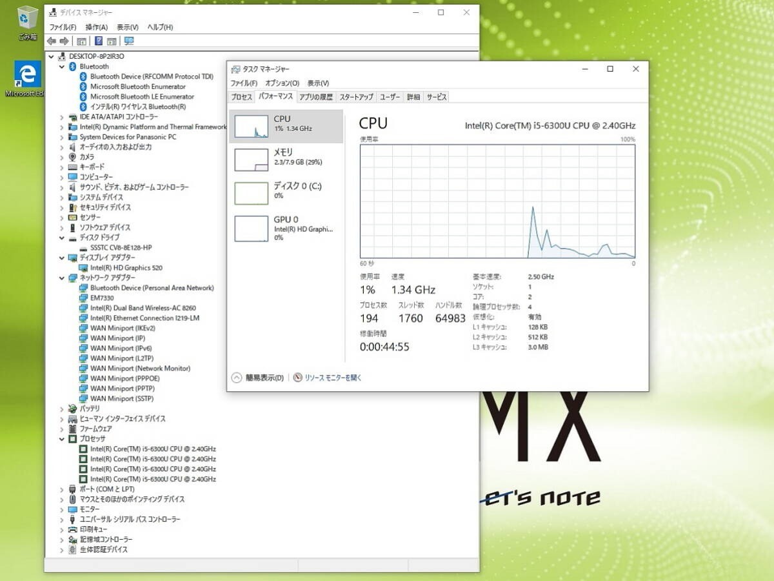Click the Forward arrow in Device Manager toolbar
The width and height of the screenshot is (774, 581).
pyautogui.click(x=64, y=41)
